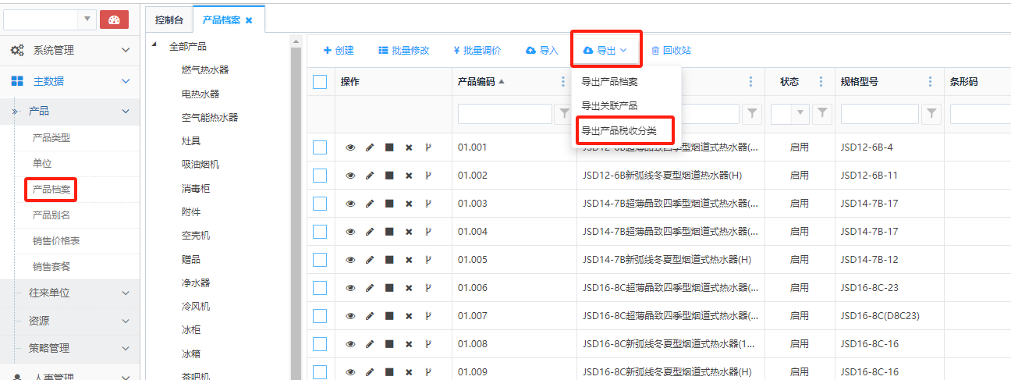Open the 导出 export dropdown

(x=605, y=51)
